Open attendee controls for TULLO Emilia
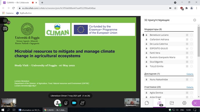The image size is (200, 112). point(191,66)
